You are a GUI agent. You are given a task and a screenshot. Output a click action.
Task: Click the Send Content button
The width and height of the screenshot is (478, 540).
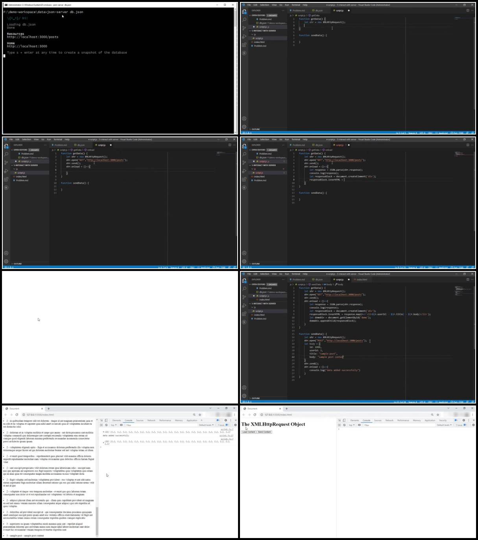[264, 432]
